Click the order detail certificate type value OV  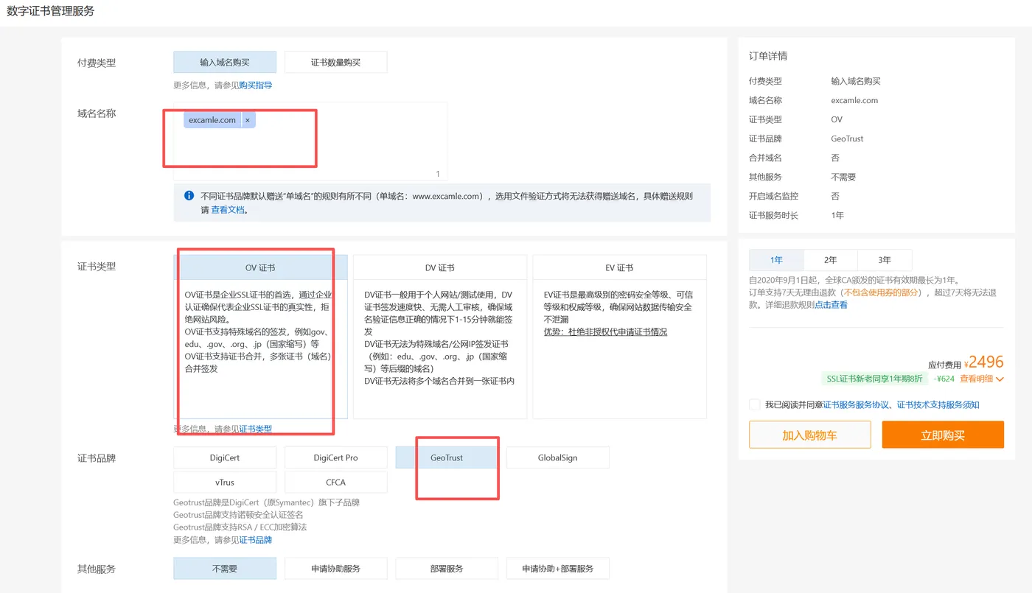(837, 119)
